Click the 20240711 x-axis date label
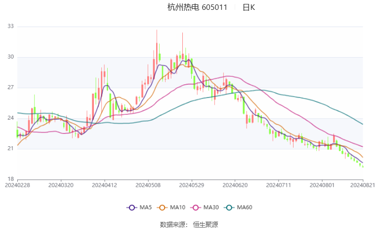 (279, 186)
